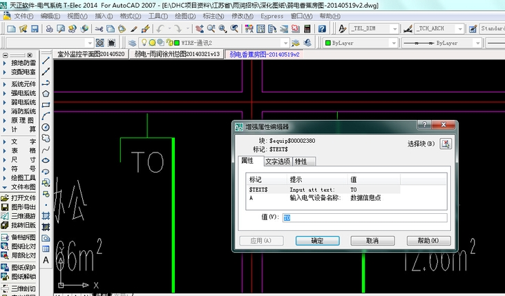Open the 文字选项 tab in dialog
Image resolution: width=505 pixels, height=296 pixels.
278,161
